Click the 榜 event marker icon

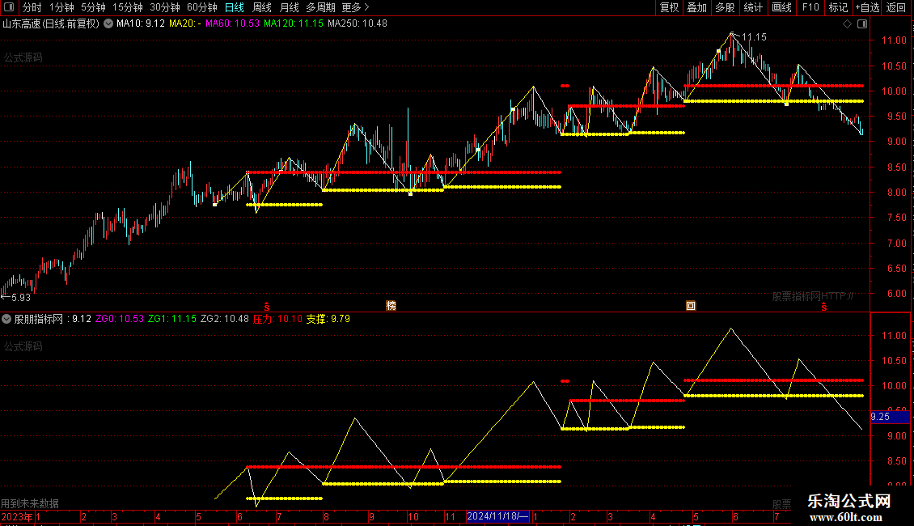click(391, 306)
